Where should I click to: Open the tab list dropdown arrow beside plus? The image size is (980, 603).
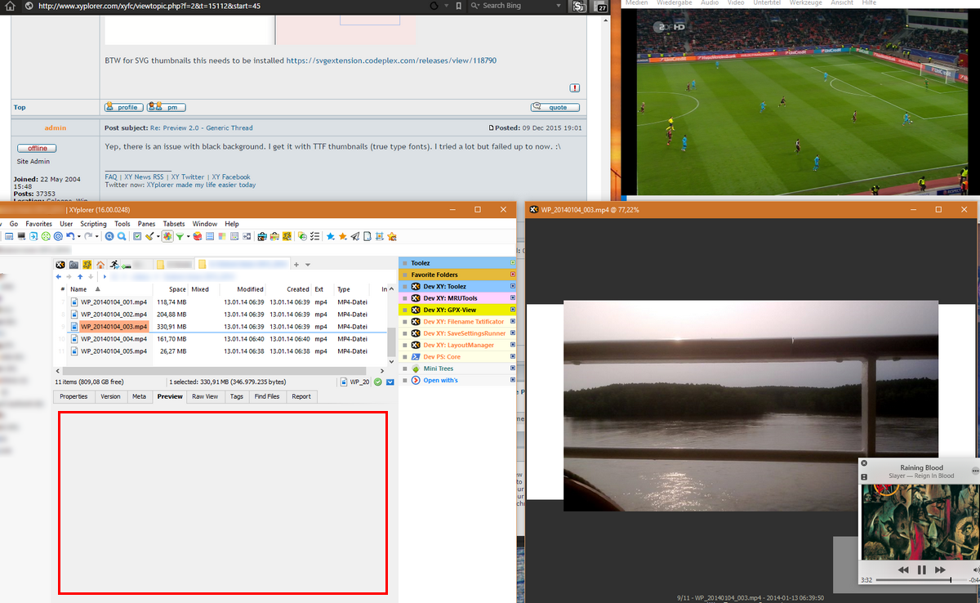(307, 265)
